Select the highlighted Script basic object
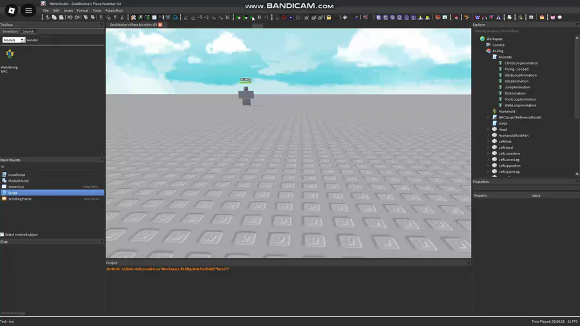This screenshot has height=326, width=580. click(x=52, y=193)
